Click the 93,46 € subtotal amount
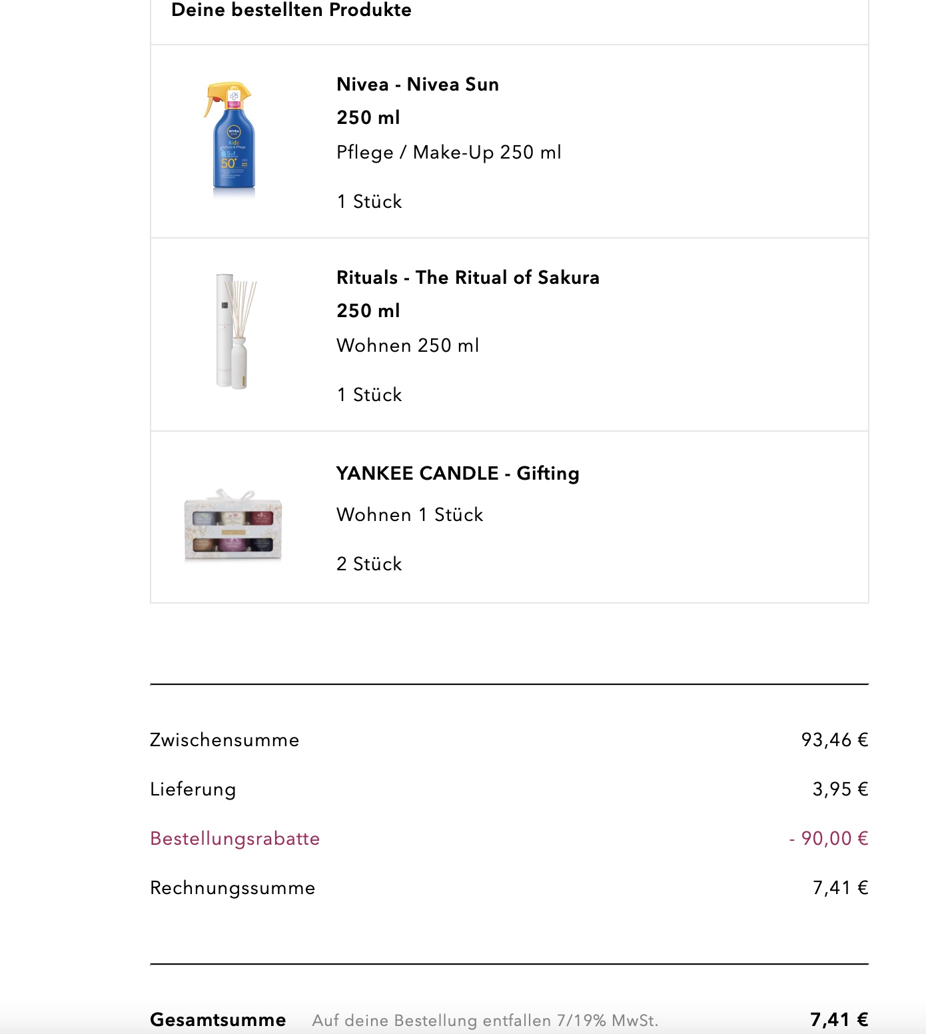 [834, 740]
